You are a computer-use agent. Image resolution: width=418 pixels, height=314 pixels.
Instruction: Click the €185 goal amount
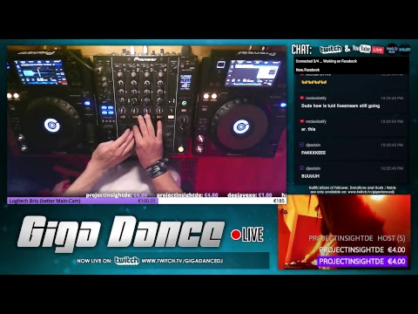pos(279,201)
